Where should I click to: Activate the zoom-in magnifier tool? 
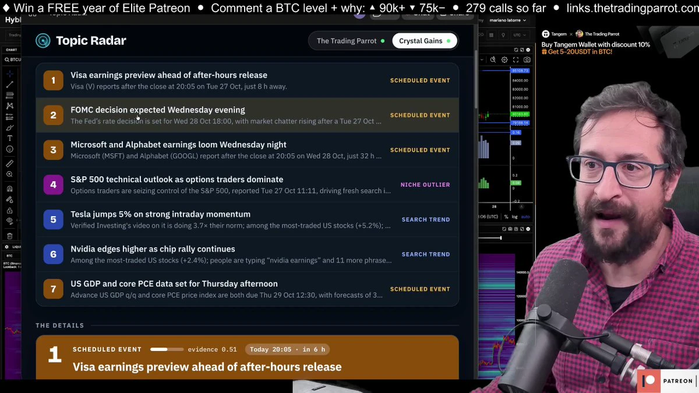[9, 175]
